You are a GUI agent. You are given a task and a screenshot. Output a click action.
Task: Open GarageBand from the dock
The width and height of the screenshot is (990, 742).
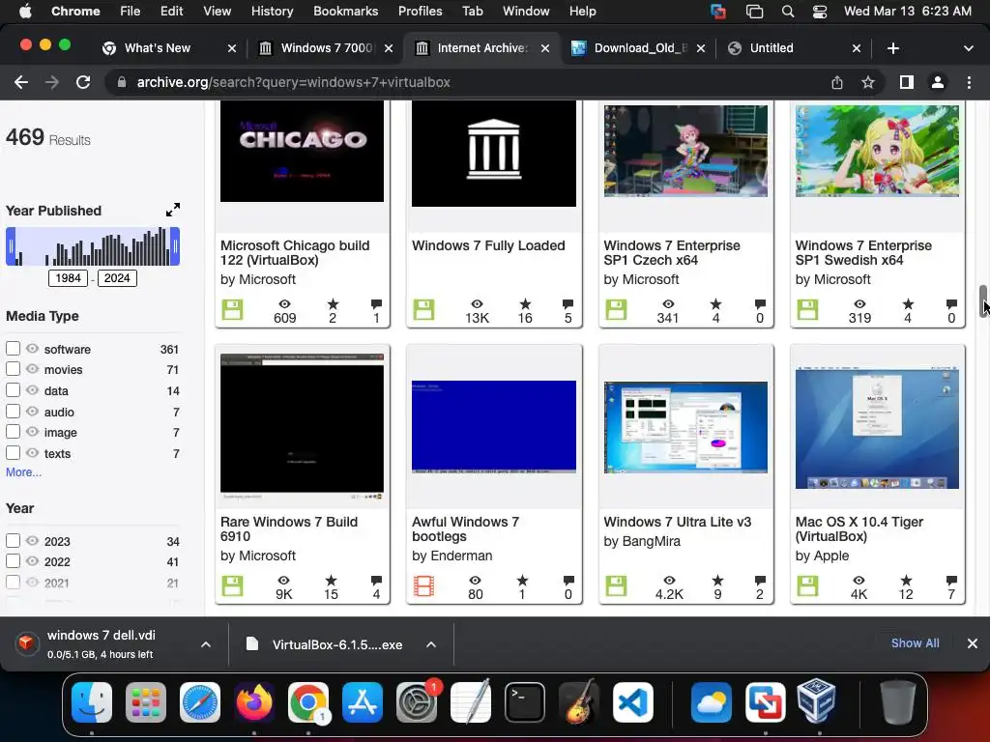tap(579, 702)
